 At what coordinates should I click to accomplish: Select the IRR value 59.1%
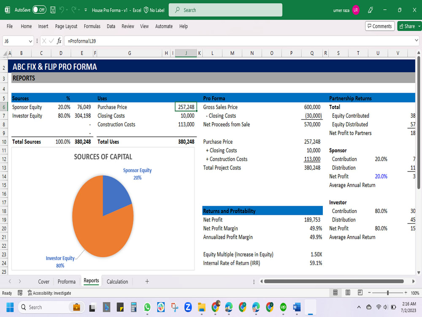pos(316,263)
